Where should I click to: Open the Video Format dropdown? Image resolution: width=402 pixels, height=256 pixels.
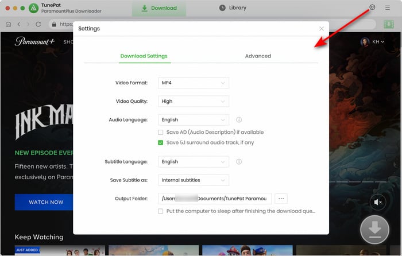pyautogui.click(x=194, y=83)
